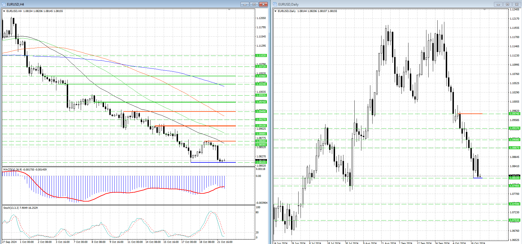Select the EURUSD,H4 window title bar
This screenshot has height=244, width=522.
point(112,4)
